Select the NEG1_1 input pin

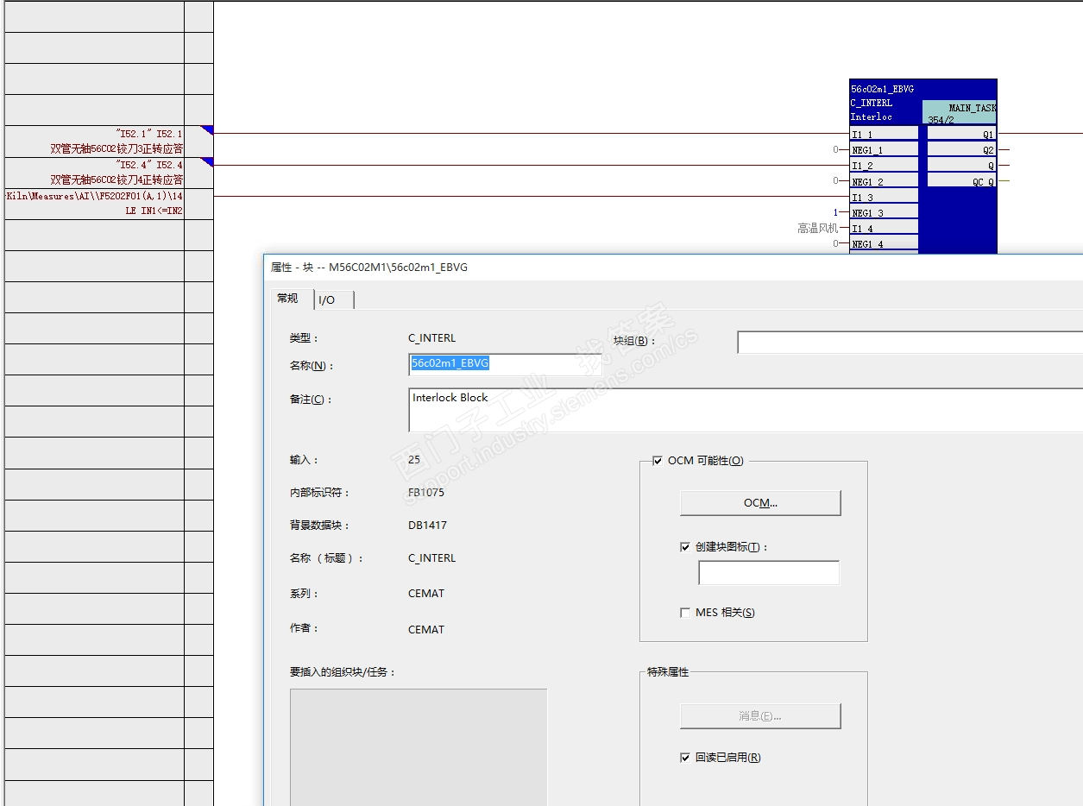[x=885, y=150]
